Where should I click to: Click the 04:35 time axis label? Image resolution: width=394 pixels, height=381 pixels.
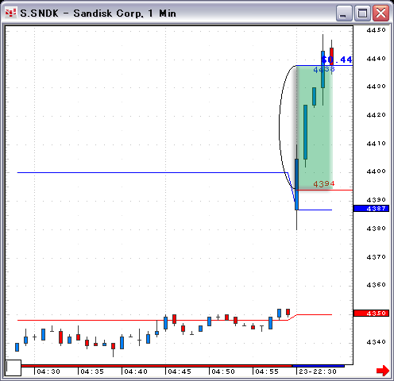92,371
